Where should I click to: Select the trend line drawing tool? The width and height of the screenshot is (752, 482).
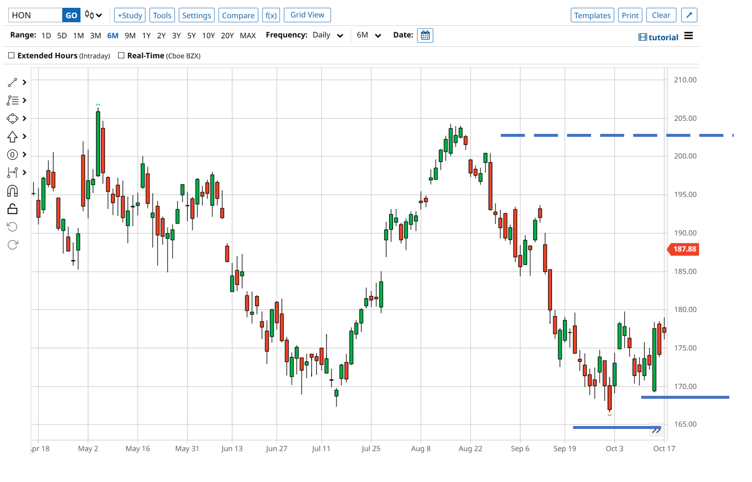pos(13,82)
